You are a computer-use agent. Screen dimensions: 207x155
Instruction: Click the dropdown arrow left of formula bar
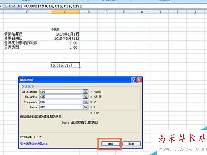tap(1, 6)
